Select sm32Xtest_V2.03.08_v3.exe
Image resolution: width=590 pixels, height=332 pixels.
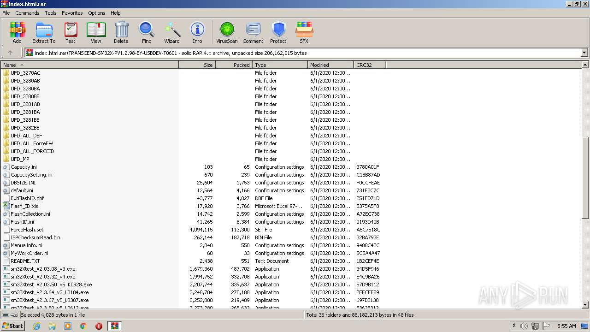click(43, 269)
